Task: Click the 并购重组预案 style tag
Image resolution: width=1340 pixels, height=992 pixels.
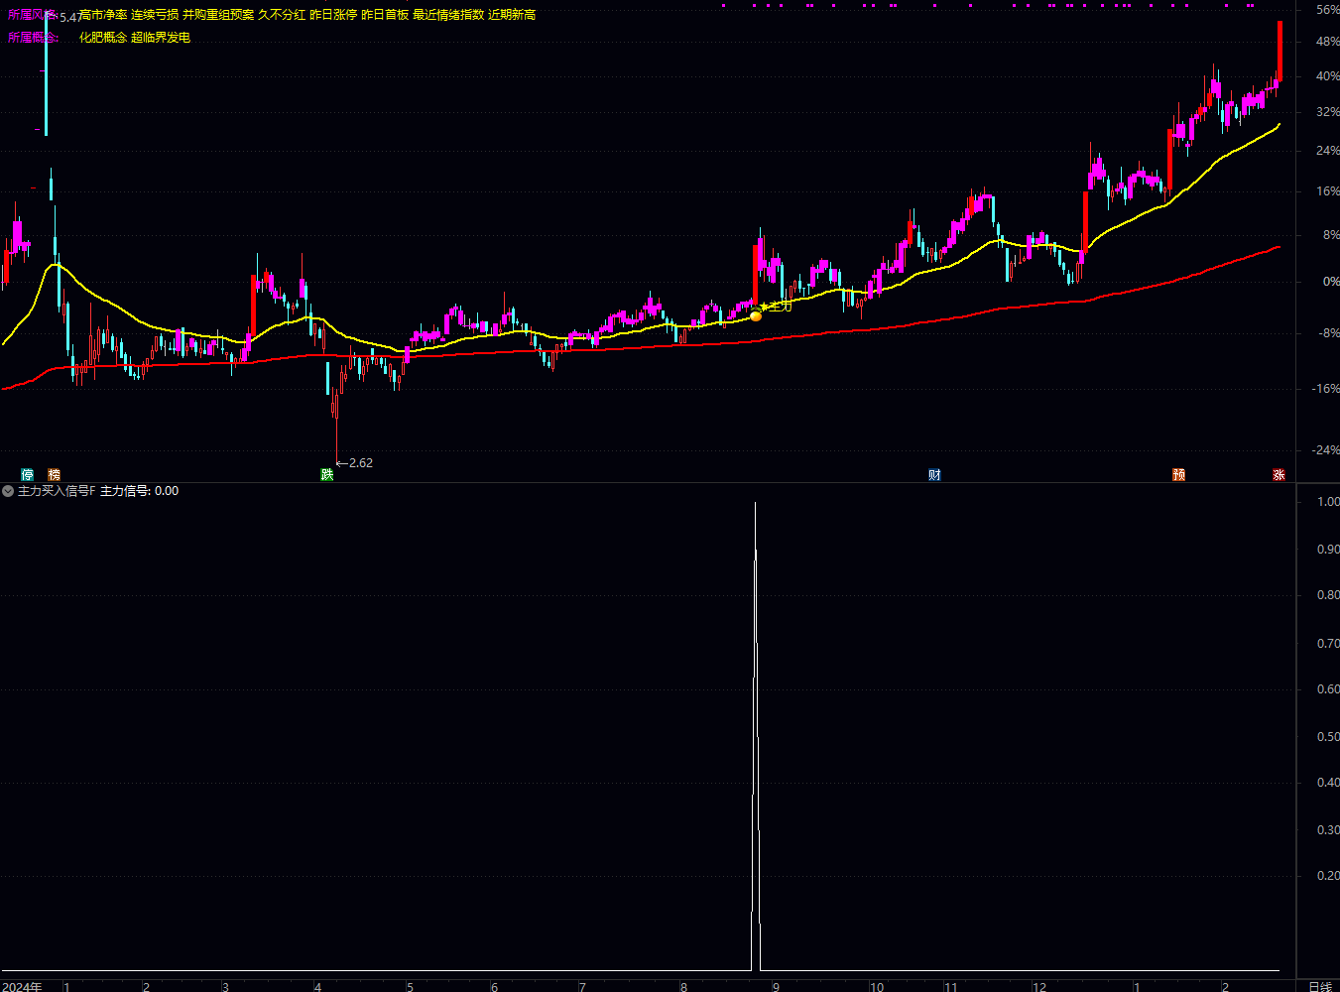Action: (218, 15)
